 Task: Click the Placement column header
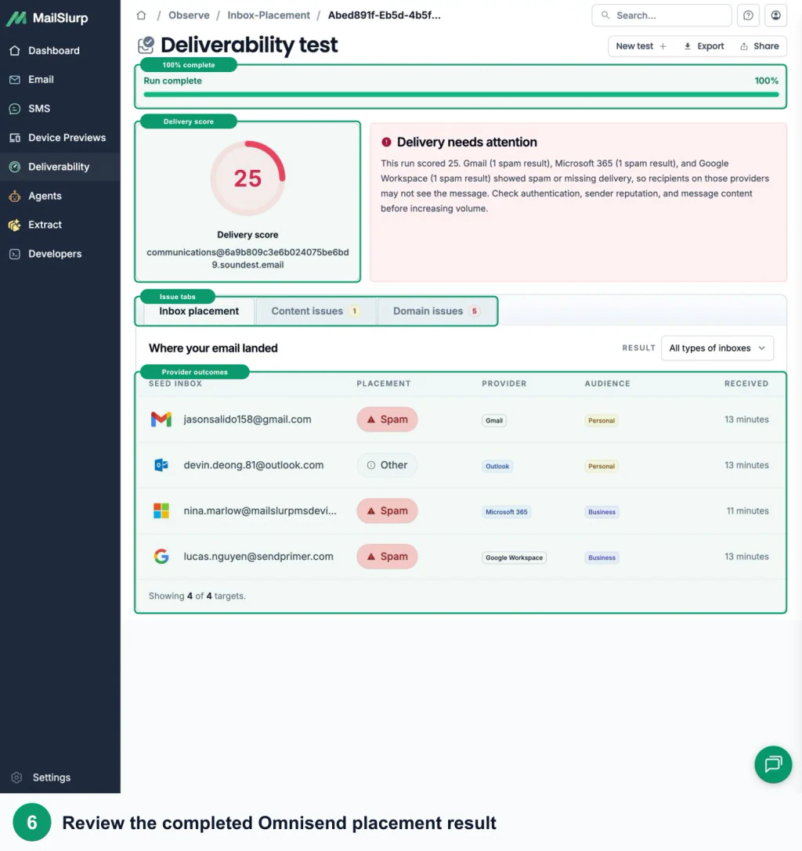click(x=383, y=383)
